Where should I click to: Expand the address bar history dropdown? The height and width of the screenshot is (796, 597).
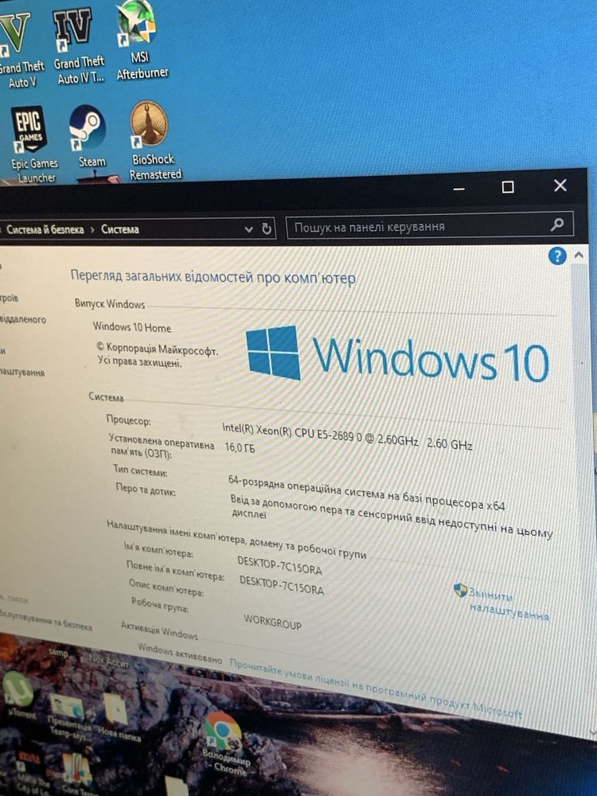coord(248,229)
